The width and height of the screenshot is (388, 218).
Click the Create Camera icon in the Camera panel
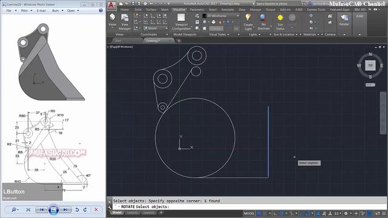click(x=330, y=16)
